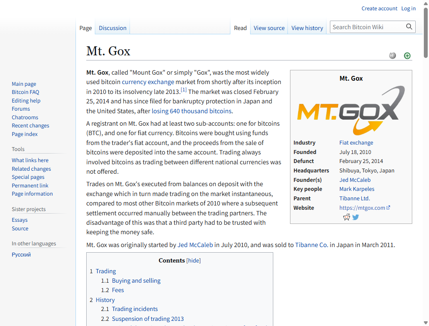
Task: Open Page information link
Action: click(x=32, y=193)
